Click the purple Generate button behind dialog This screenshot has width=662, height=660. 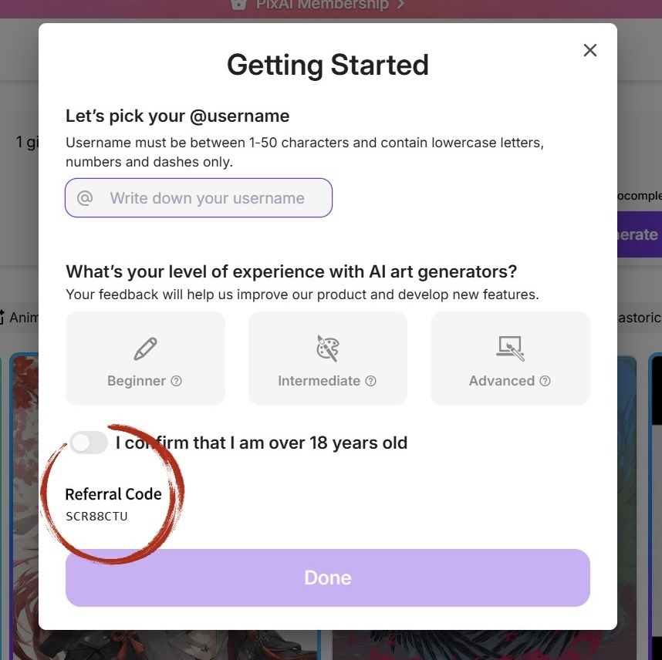[x=639, y=234]
